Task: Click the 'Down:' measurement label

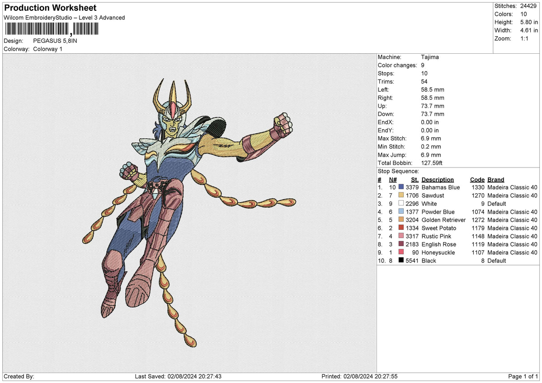Action: [x=386, y=114]
